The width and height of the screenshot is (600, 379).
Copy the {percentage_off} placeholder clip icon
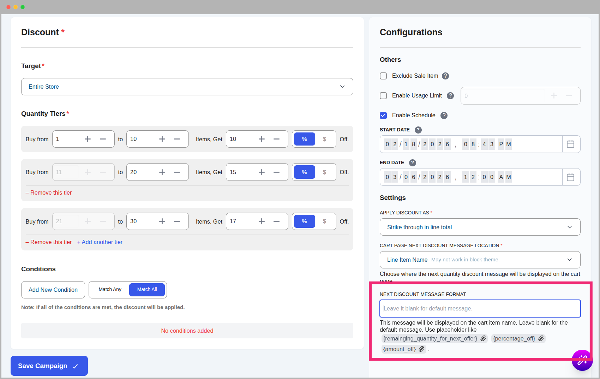pyautogui.click(x=541, y=338)
